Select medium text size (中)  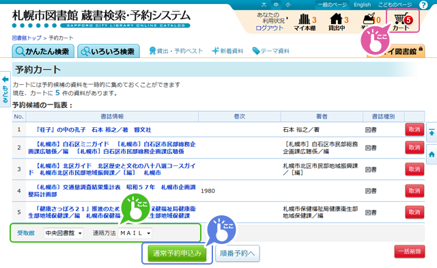coord(276,5)
